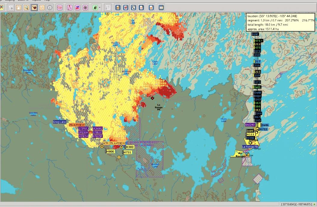Click the red X toolbar icon
The image size is (317, 207).
point(2,8)
